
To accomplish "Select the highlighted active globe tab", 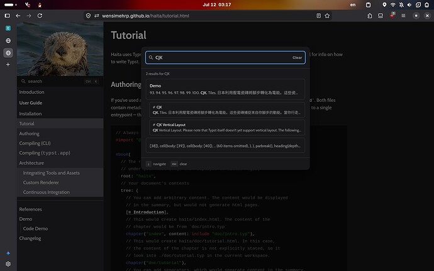I will point(8,53).
